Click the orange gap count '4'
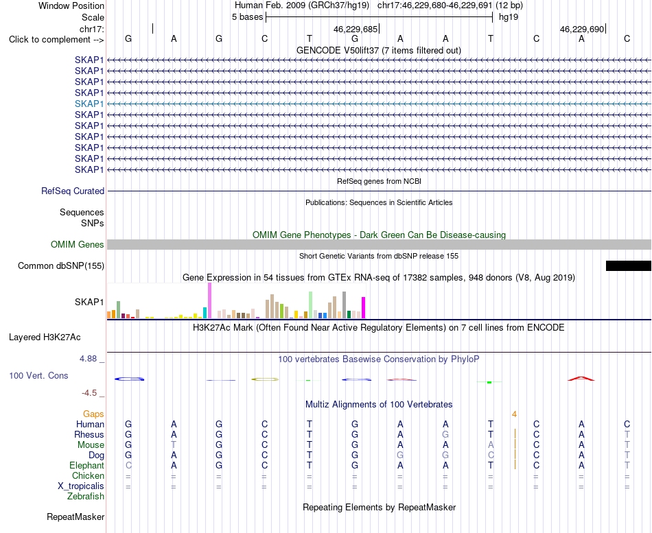Screen dimensions: 652x533 coord(514,414)
